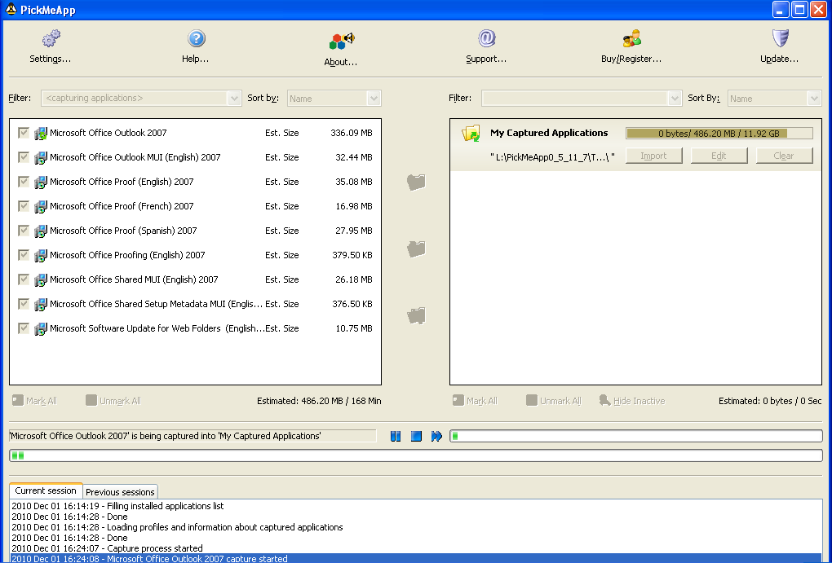Click storage usage bar 0 bytes/486.20 MB

719,133
